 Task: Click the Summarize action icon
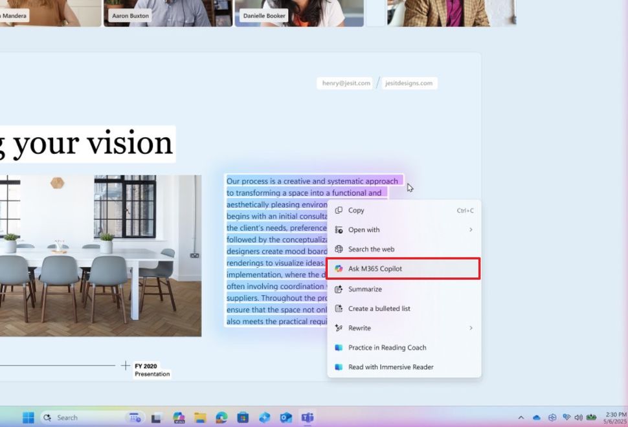pyautogui.click(x=337, y=289)
